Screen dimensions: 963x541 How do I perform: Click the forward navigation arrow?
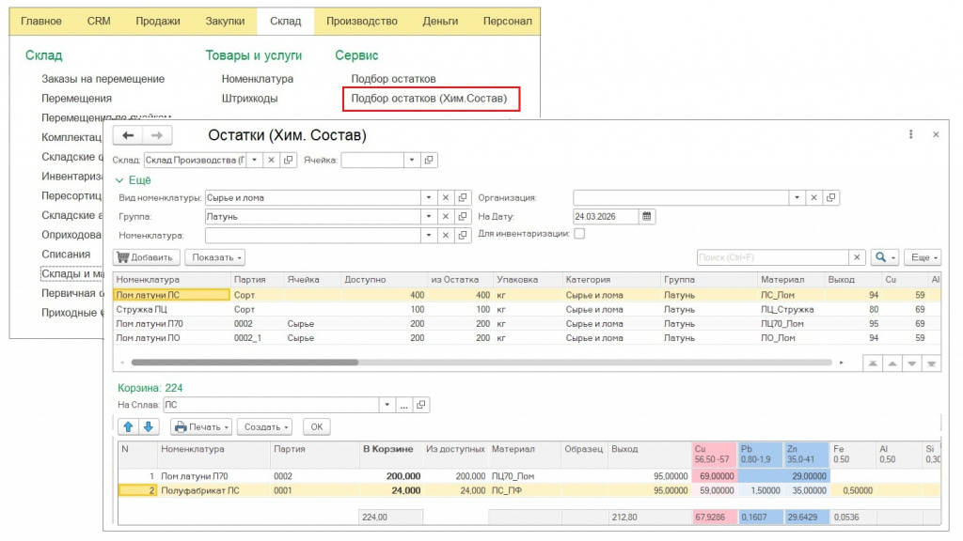click(x=157, y=135)
